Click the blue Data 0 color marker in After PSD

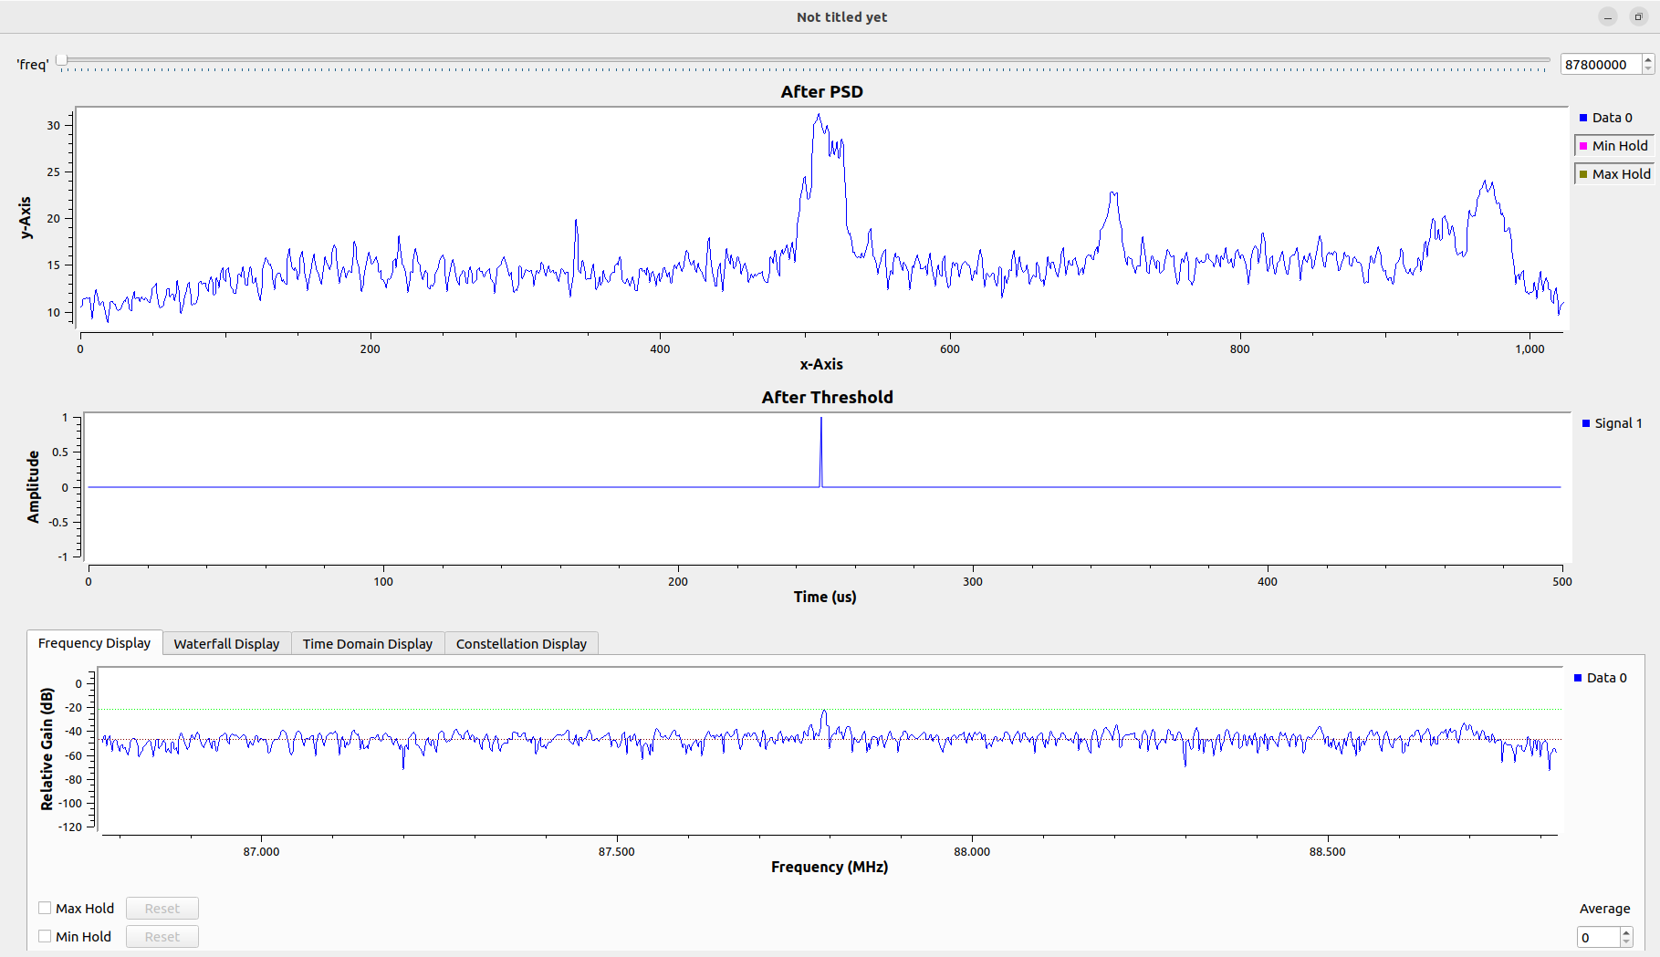pyautogui.click(x=1583, y=118)
